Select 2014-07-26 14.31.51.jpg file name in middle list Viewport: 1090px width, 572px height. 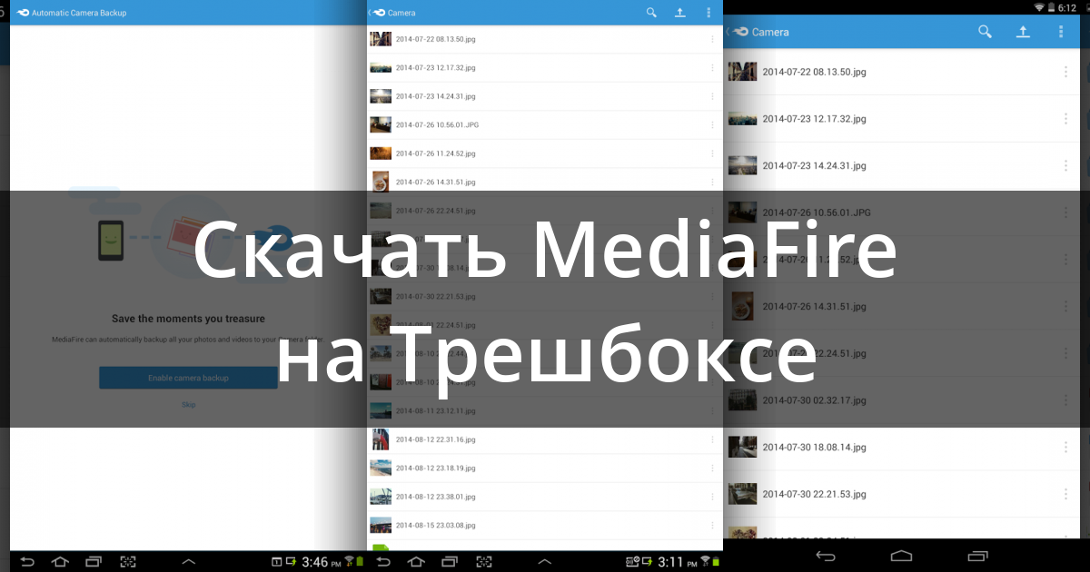tap(436, 182)
